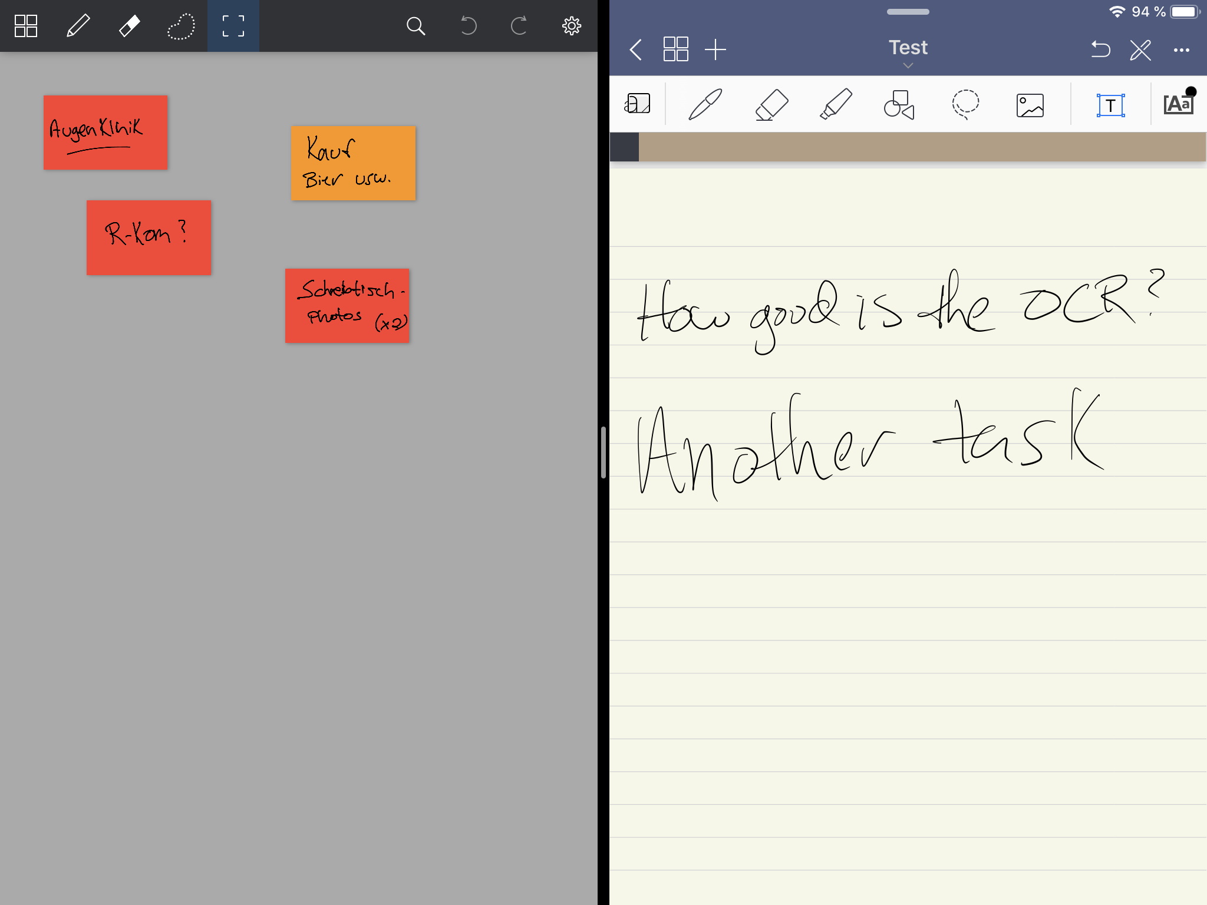
Task: Select the dashed lasso tool in notebook
Action: (x=965, y=105)
